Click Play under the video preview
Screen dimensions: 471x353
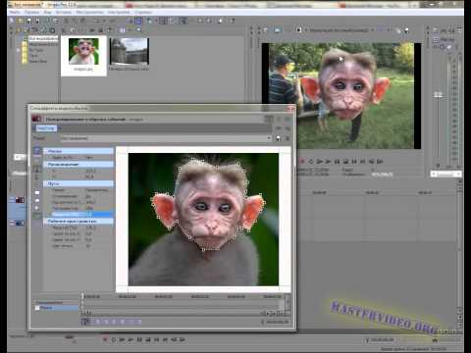[x=328, y=161]
